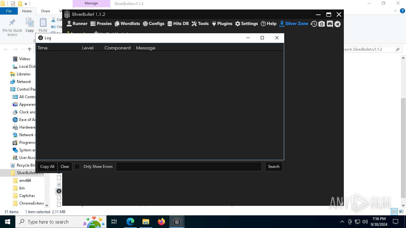
Task: Click the Log window title icon
Action: [x=41, y=38]
